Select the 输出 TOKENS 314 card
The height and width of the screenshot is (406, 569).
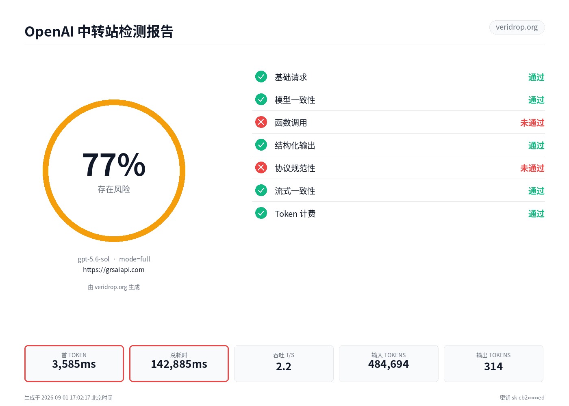(493, 363)
